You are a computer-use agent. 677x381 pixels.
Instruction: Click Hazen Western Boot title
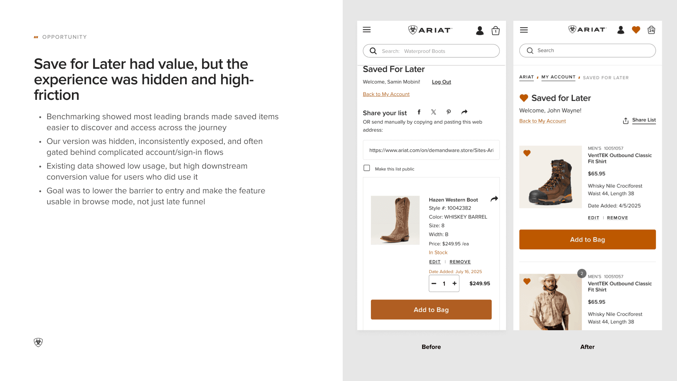pyautogui.click(x=453, y=200)
